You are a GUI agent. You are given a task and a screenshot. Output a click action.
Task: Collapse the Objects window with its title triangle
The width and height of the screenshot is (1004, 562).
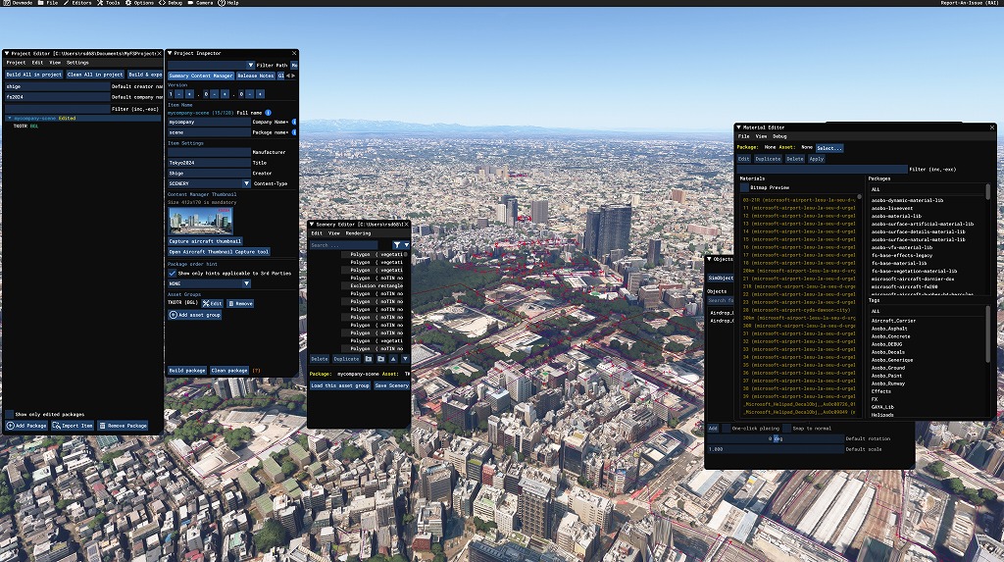click(709, 260)
